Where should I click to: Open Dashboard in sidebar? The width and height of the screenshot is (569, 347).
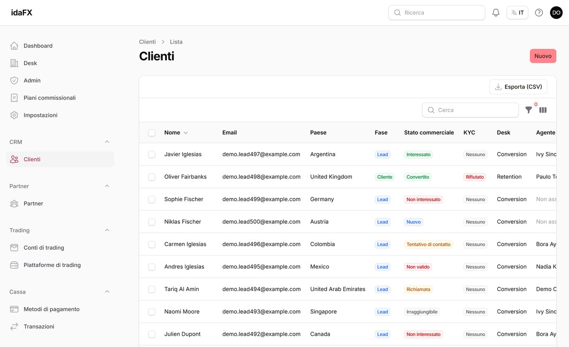pos(60,46)
